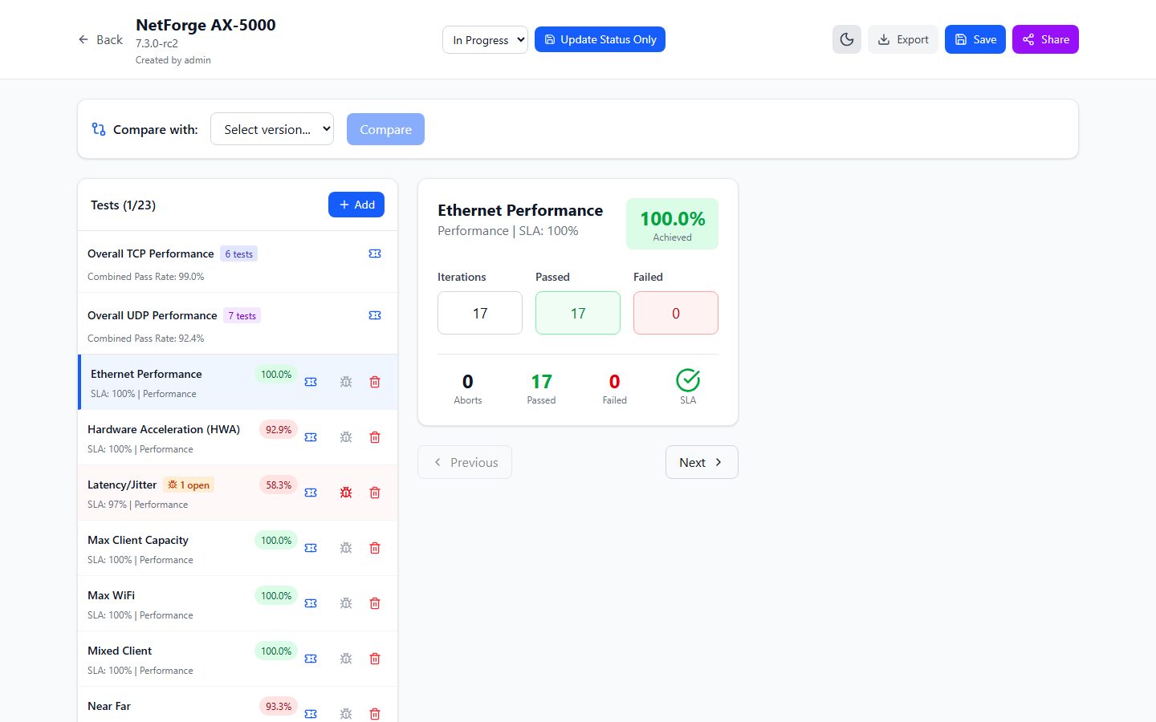Image resolution: width=1156 pixels, height=722 pixels.
Task: Edit the Failed input field
Action: [676, 313]
